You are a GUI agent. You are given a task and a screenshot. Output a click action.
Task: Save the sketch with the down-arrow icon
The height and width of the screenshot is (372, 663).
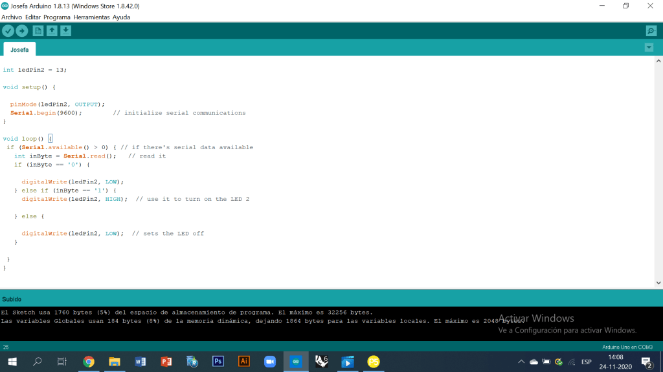(66, 31)
